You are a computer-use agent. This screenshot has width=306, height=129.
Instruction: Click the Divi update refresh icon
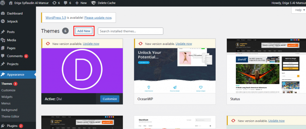coord(48,44)
